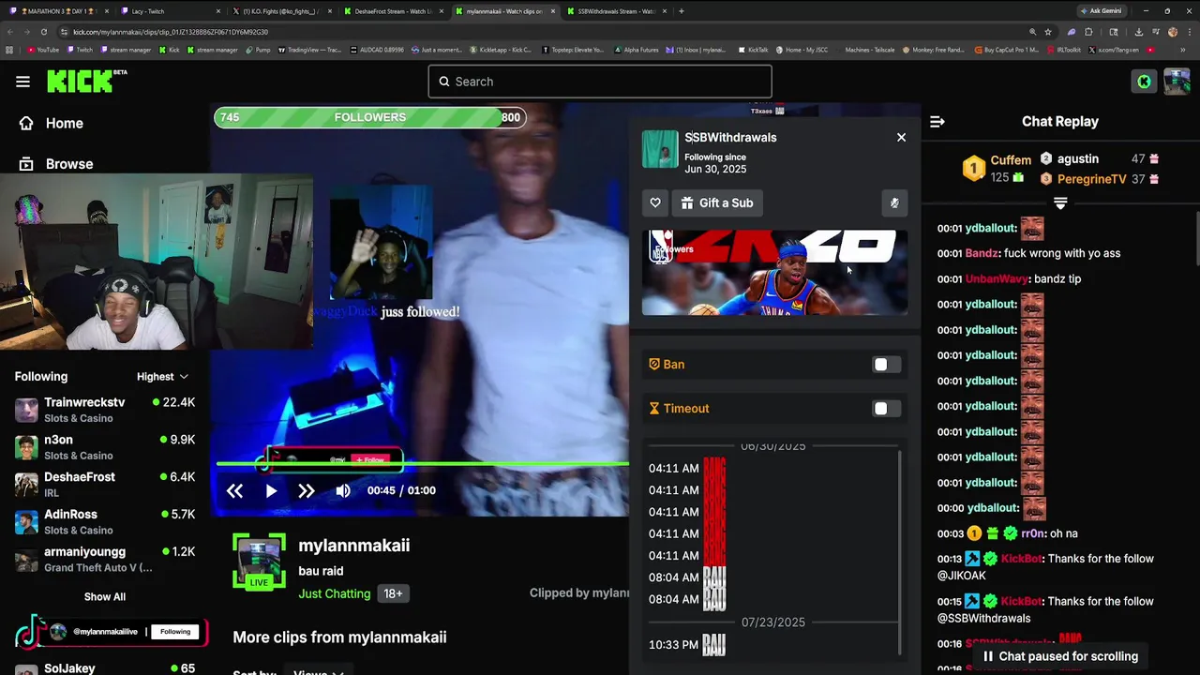
Task: Open the Alpha Futures bookmark
Action: [637, 50]
